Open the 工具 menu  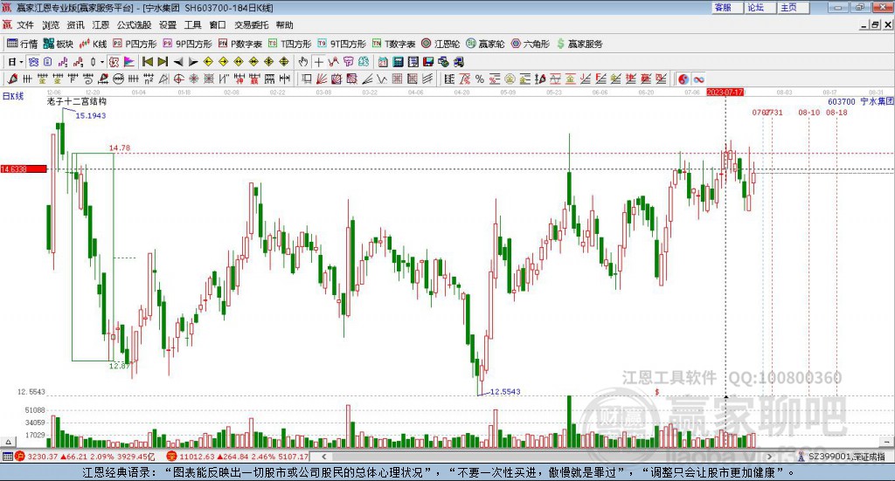pos(193,25)
